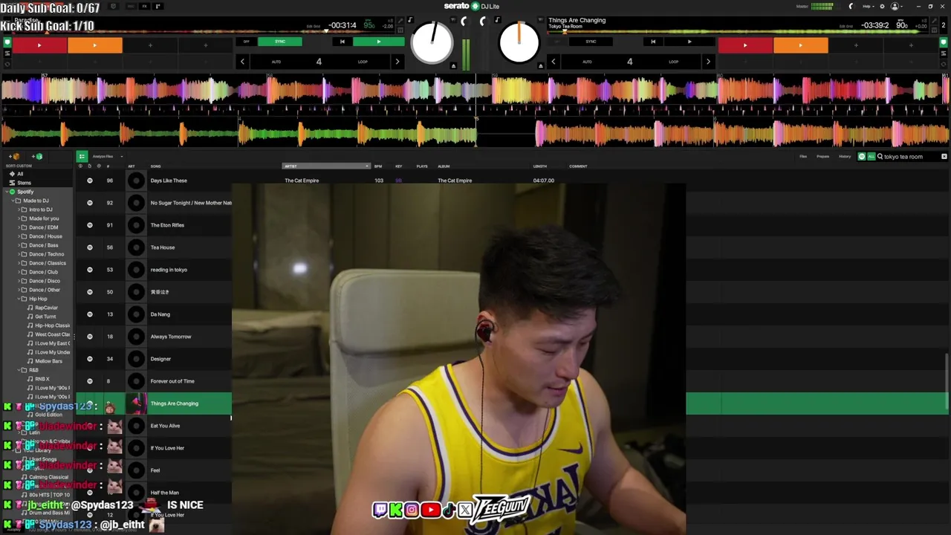Image resolution: width=951 pixels, height=535 pixels.
Task: Toggle SYNC on the left deck
Action: pyautogui.click(x=280, y=42)
